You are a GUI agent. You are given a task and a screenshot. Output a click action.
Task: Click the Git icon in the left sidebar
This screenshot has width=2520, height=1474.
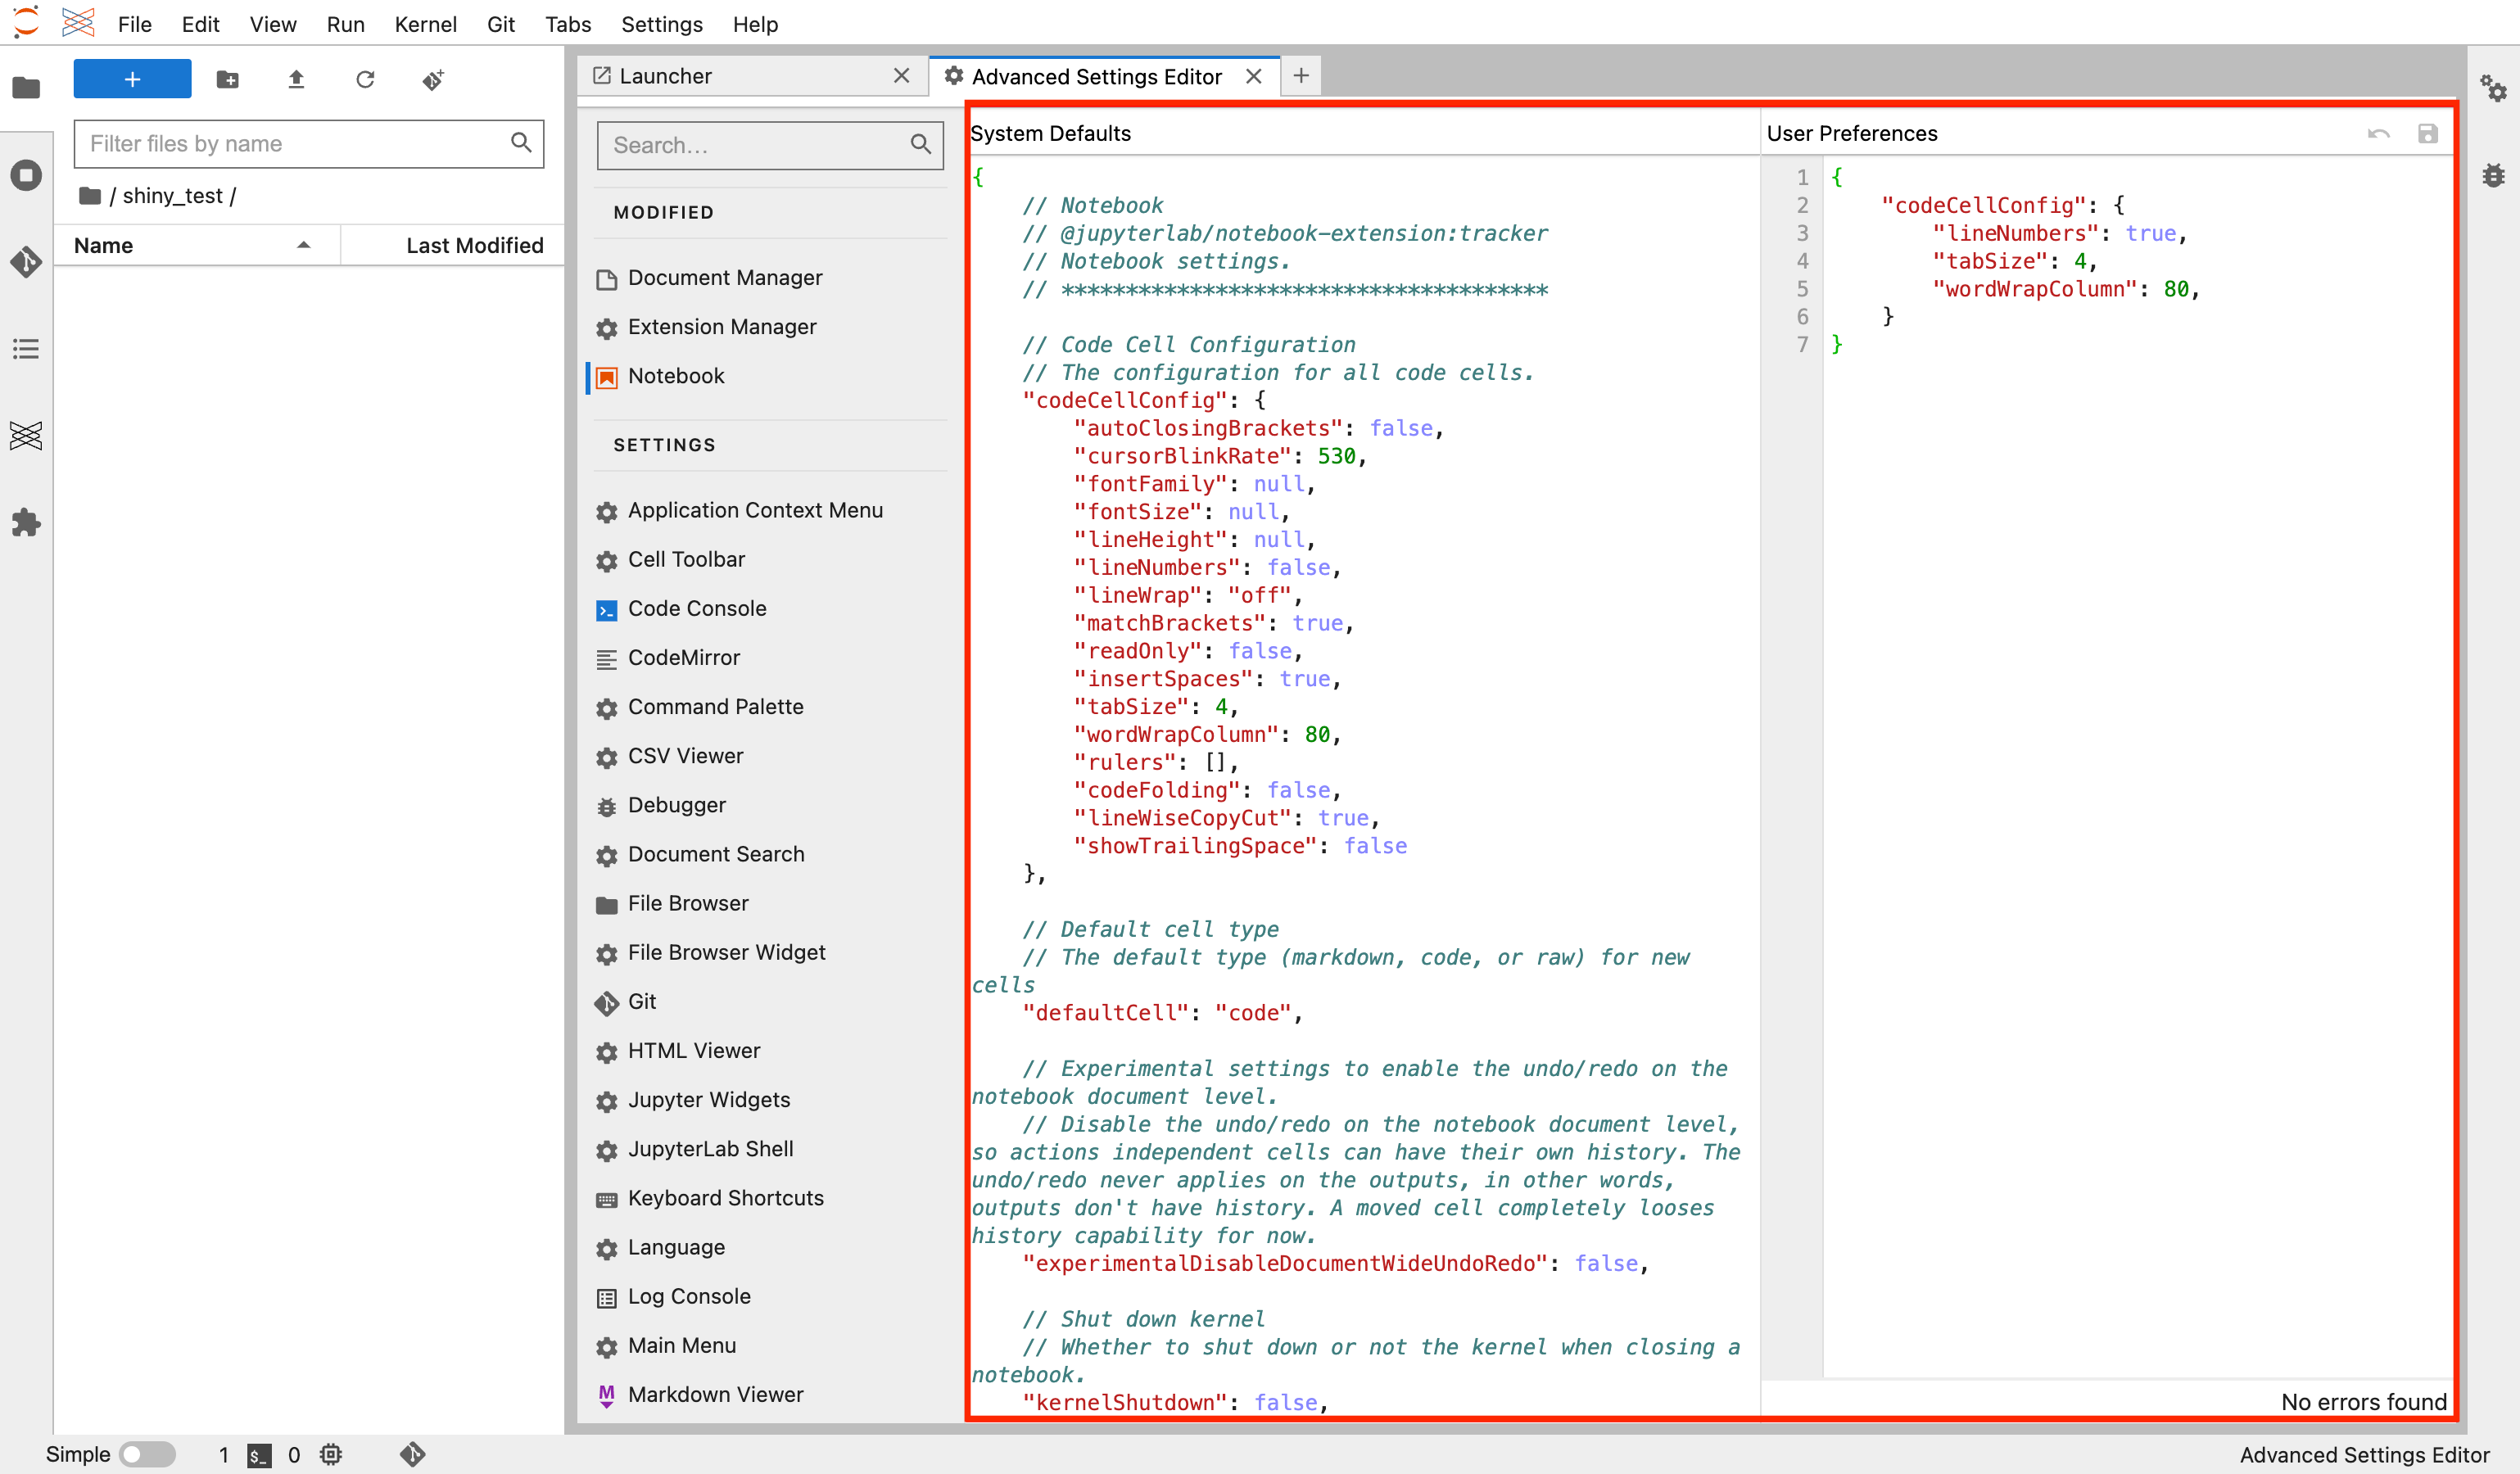point(25,260)
